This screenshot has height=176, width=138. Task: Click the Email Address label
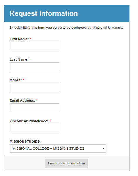pos(22,100)
